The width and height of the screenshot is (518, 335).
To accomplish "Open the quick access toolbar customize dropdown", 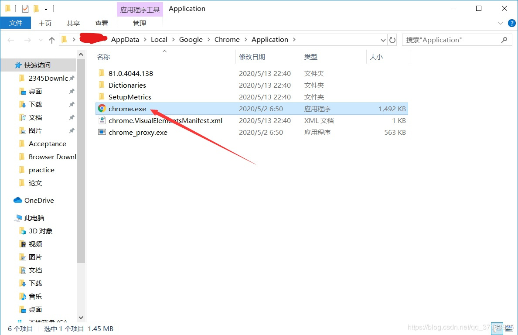I will (46, 8).
